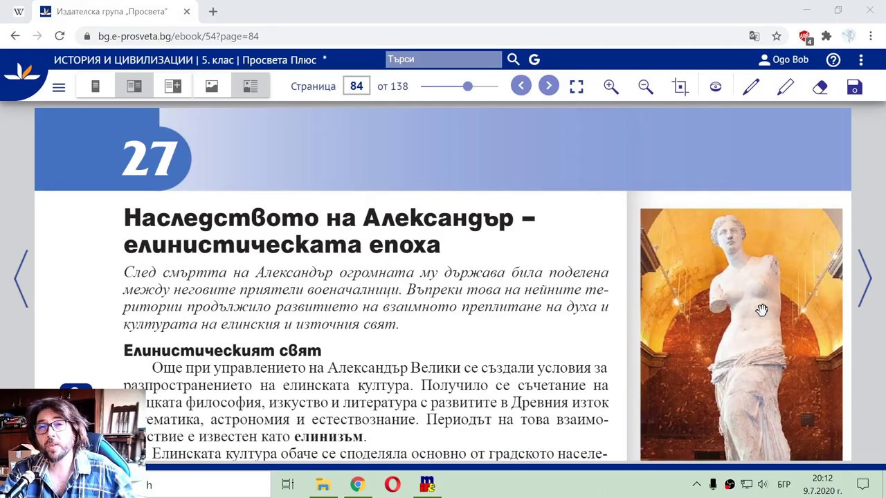Click the lesson number 27 badge
Screen dimensions: 886x498
coord(150,158)
